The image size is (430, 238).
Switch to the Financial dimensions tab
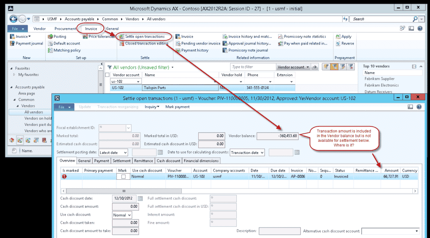[201, 161]
